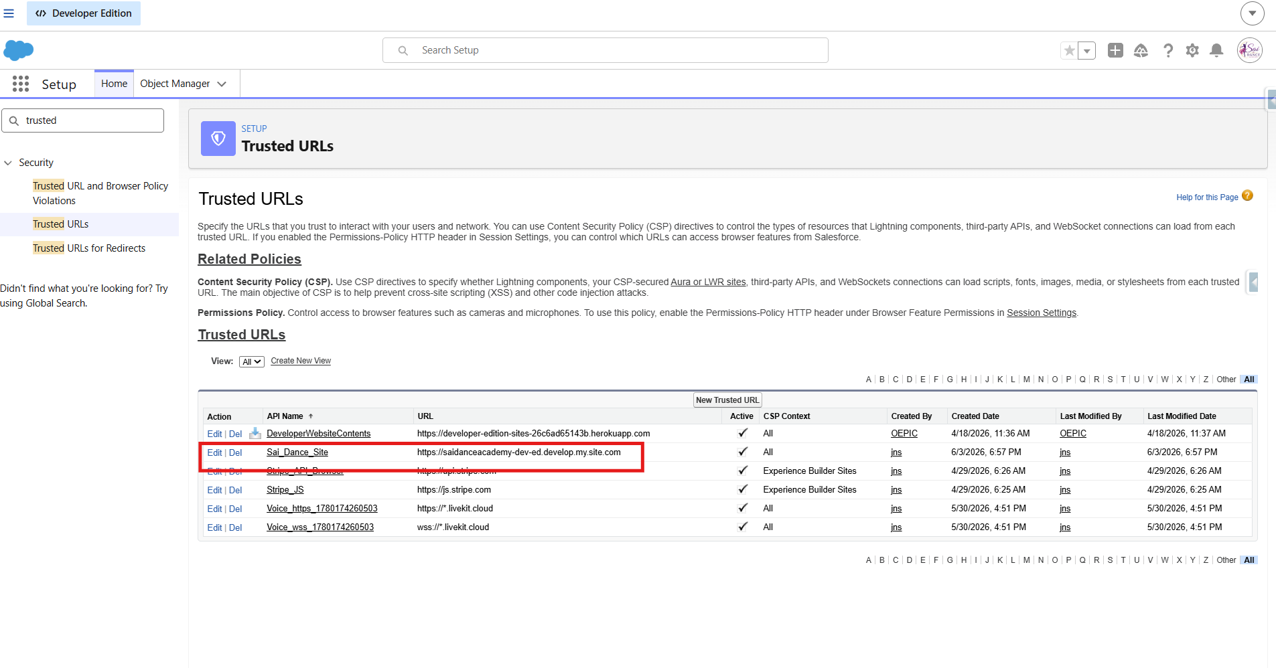
Task: Click the Trusted URLs shield icon
Action: (218, 139)
